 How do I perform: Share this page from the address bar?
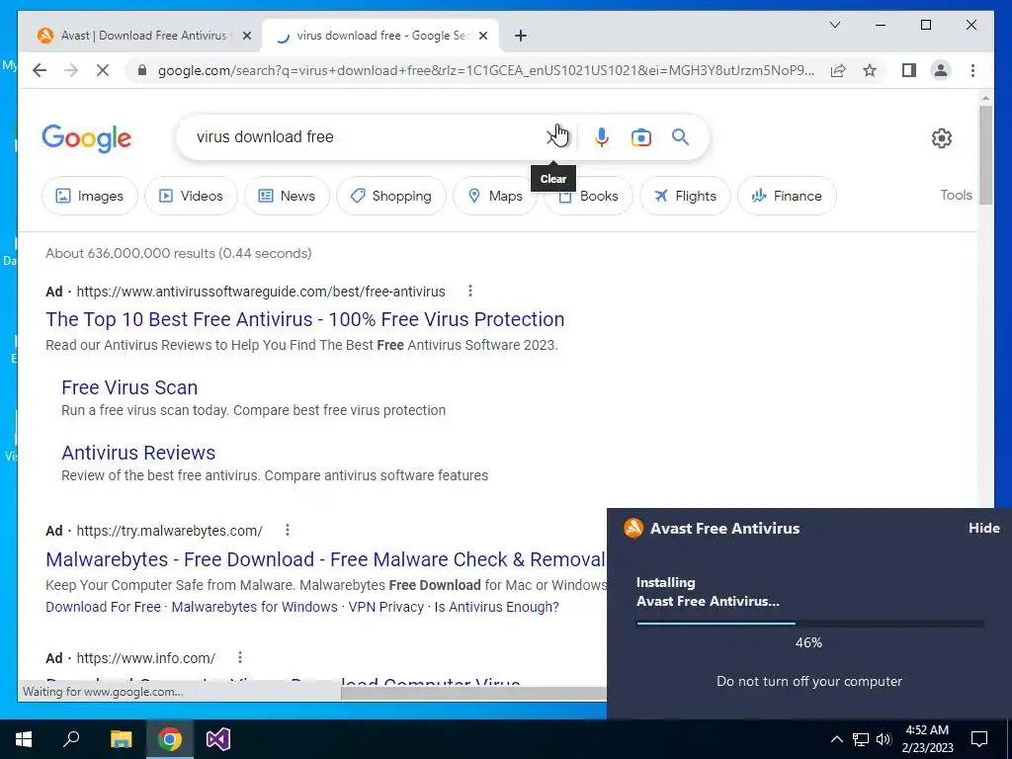click(x=838, y=70)
